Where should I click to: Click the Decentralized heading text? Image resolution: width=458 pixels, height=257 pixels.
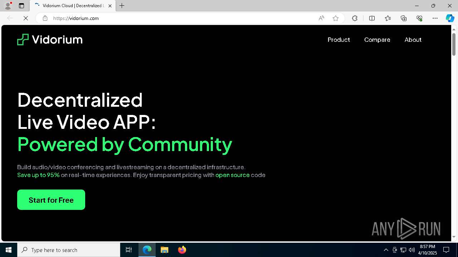click(x=80, y=100)
